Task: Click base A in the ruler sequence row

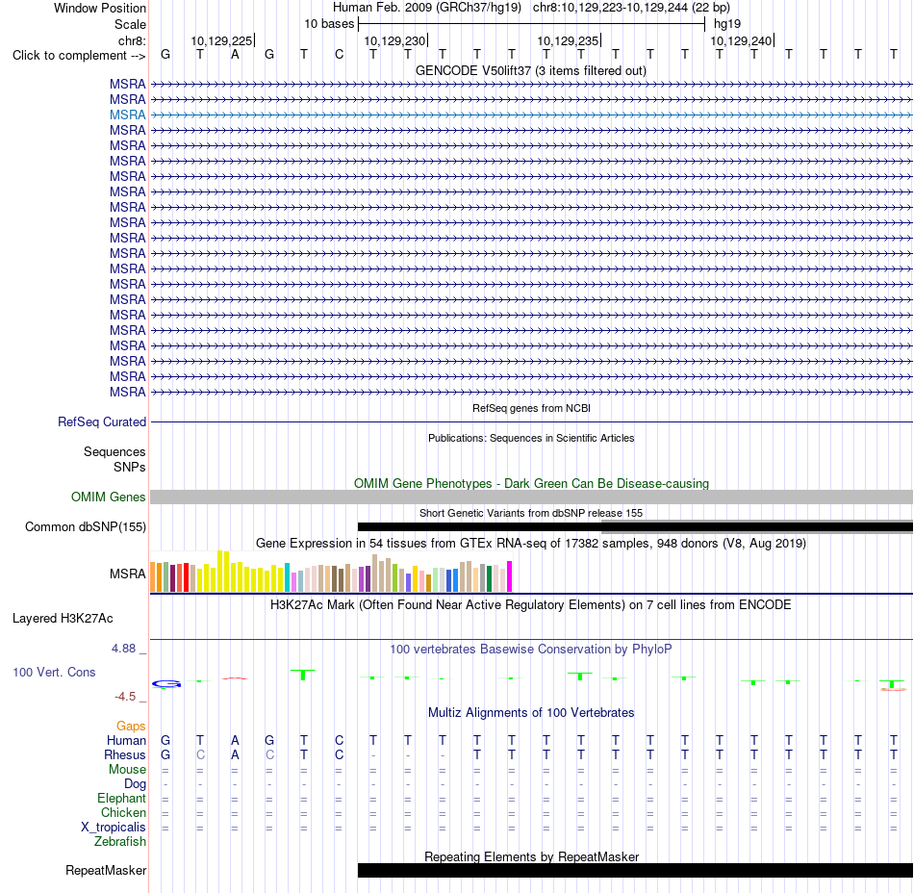Action: click(235, 55)
